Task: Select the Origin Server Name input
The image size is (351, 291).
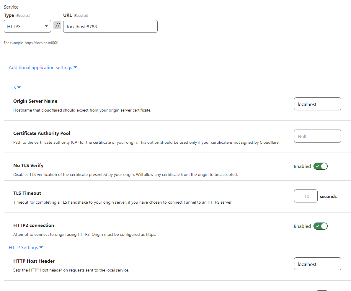Action: pos(317,104)
